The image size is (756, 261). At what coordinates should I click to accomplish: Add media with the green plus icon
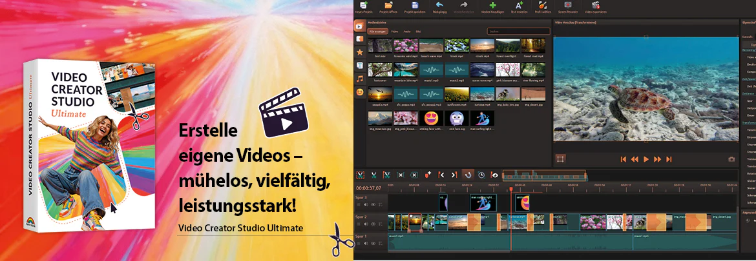click(492, 6)
